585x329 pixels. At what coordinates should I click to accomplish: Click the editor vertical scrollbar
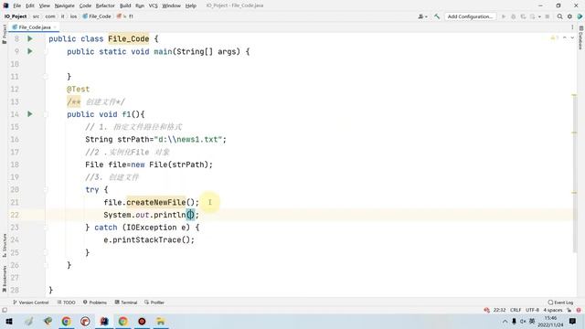574,173
